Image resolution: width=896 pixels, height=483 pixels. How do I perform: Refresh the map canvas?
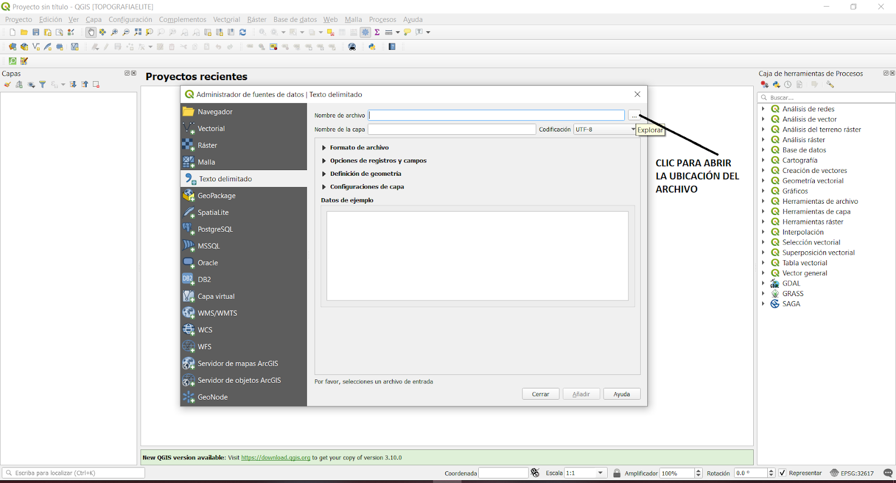242,32
